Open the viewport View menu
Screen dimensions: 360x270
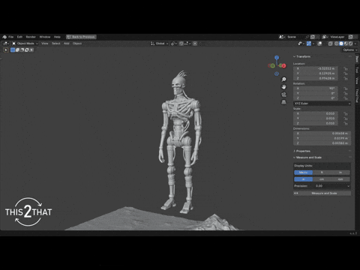(x=45, y=43)
